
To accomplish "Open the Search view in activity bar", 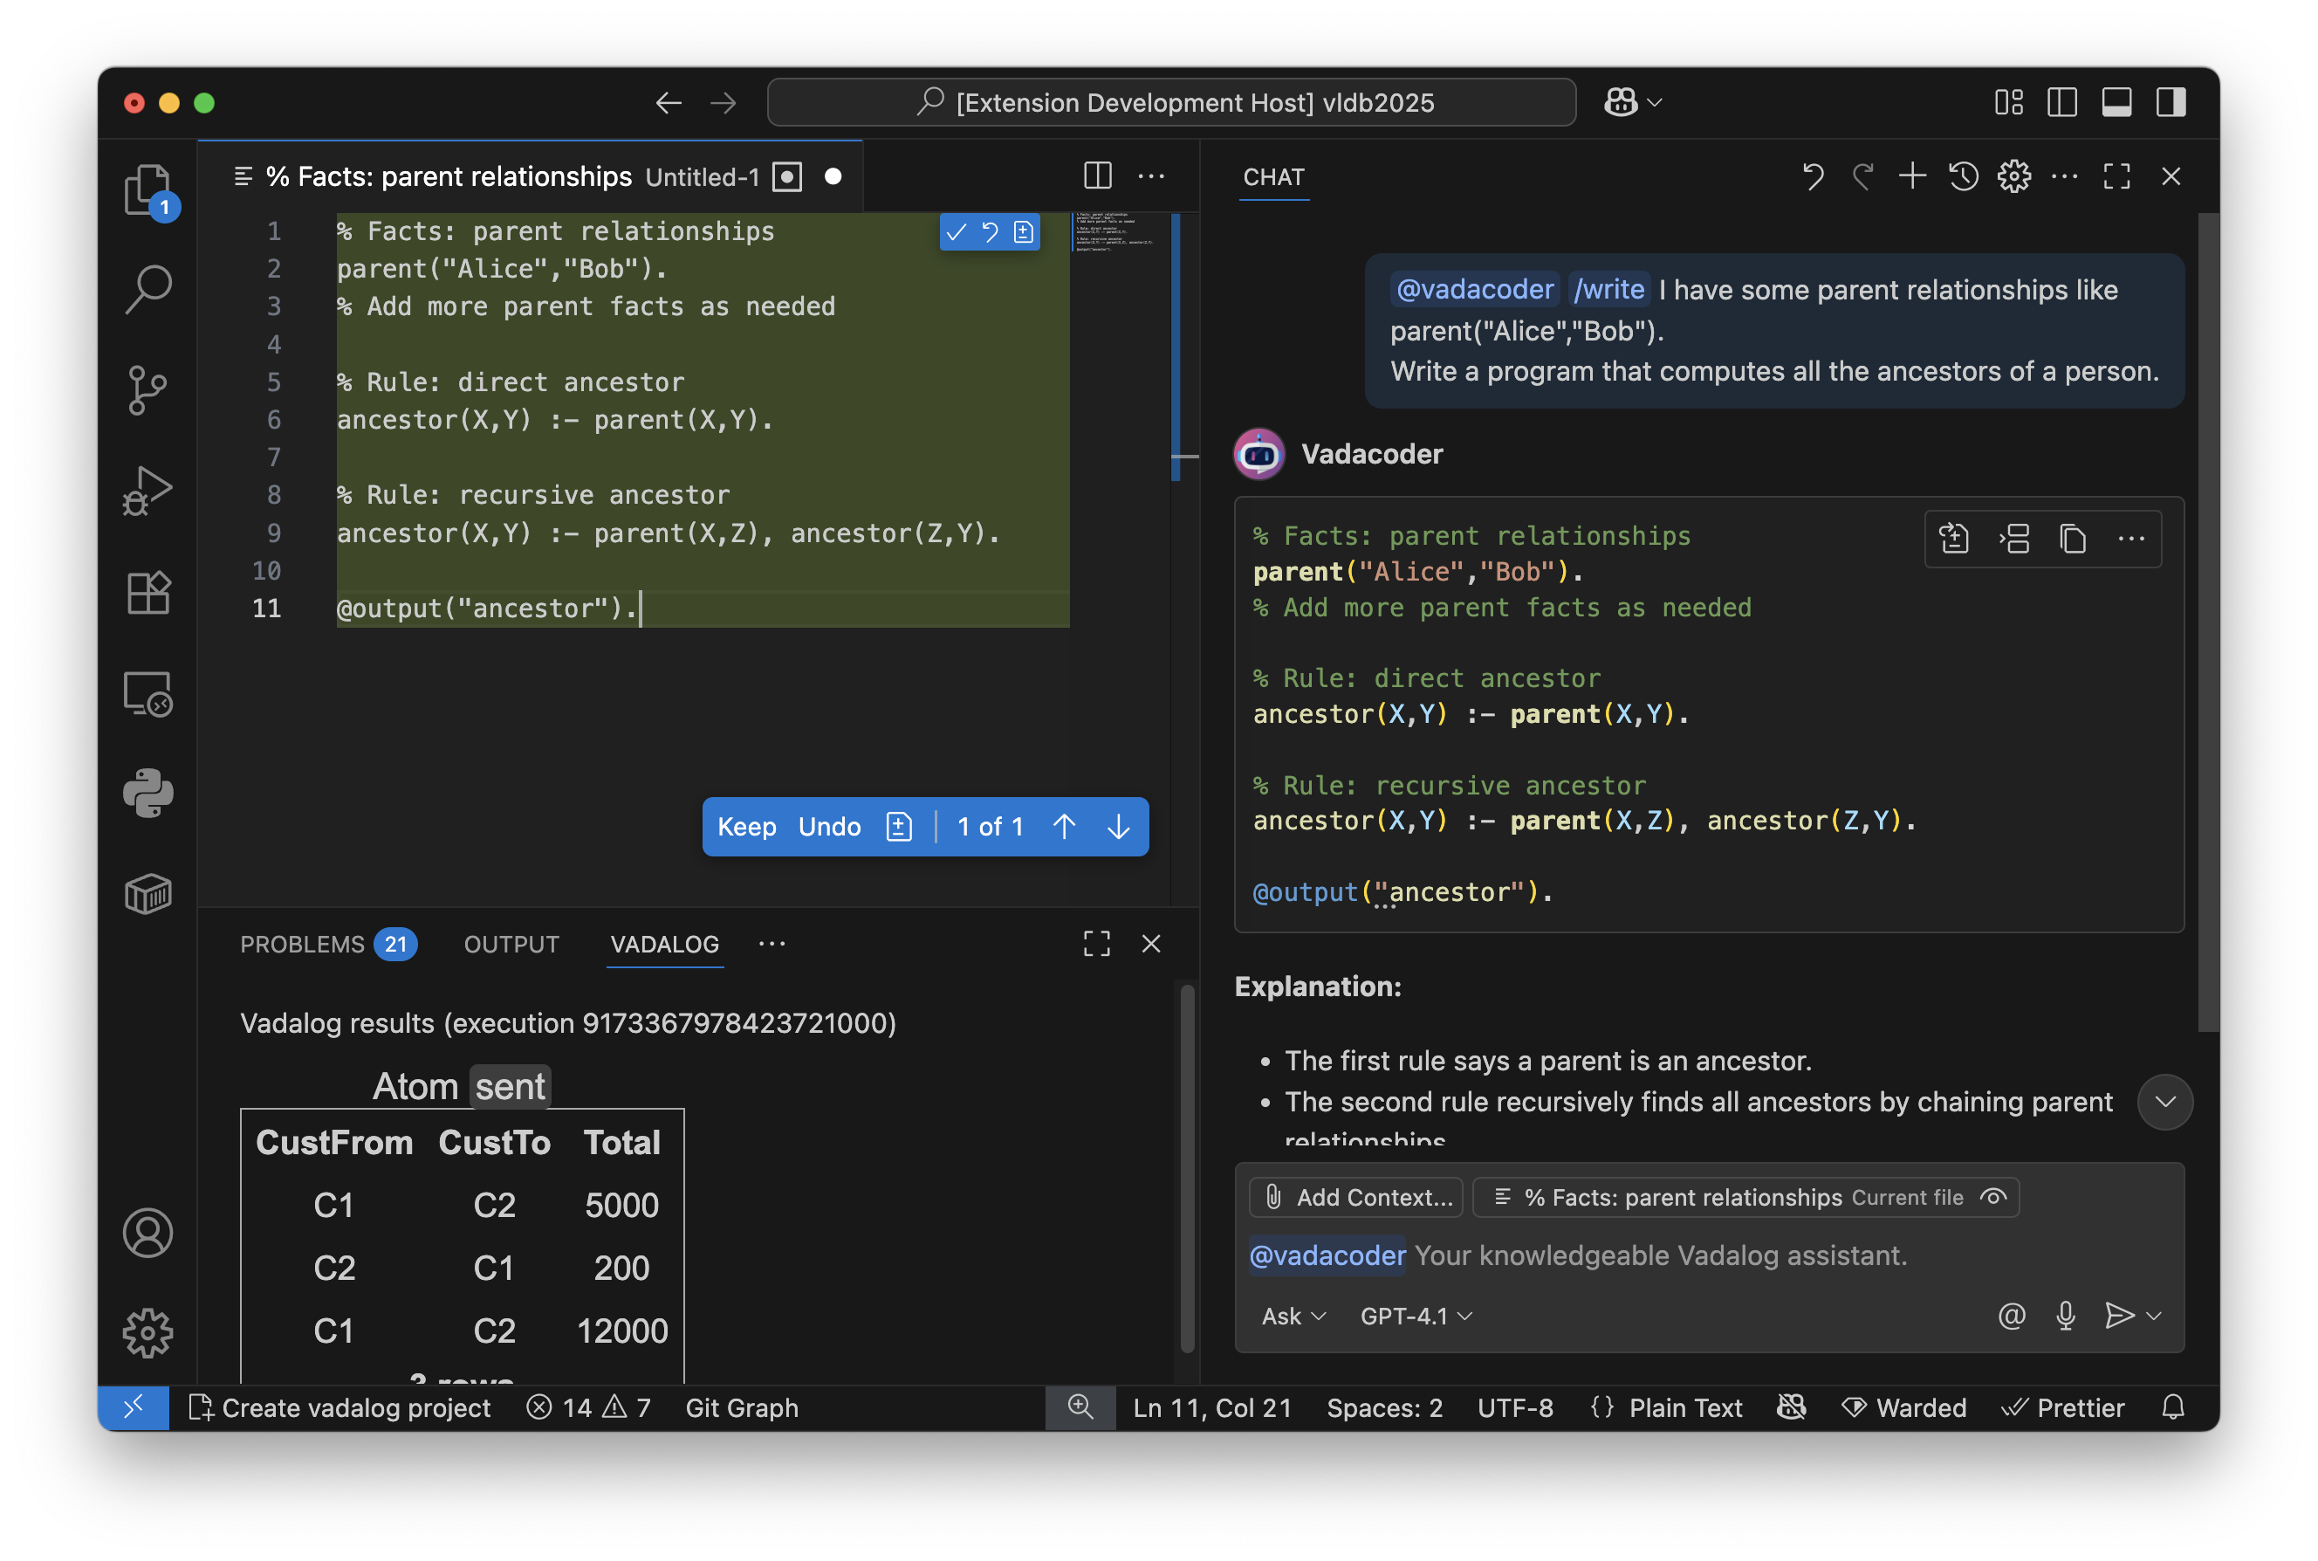I will click(147, 289).
